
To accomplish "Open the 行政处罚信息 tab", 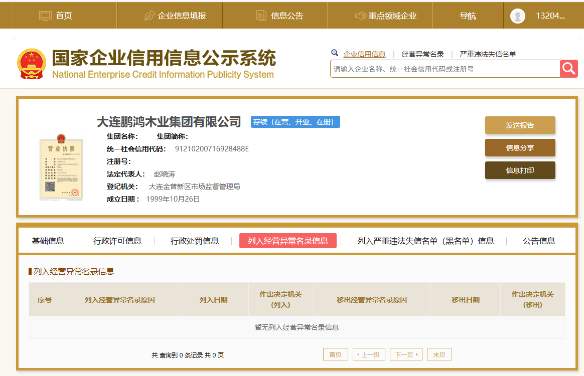I will coord(195,241).
